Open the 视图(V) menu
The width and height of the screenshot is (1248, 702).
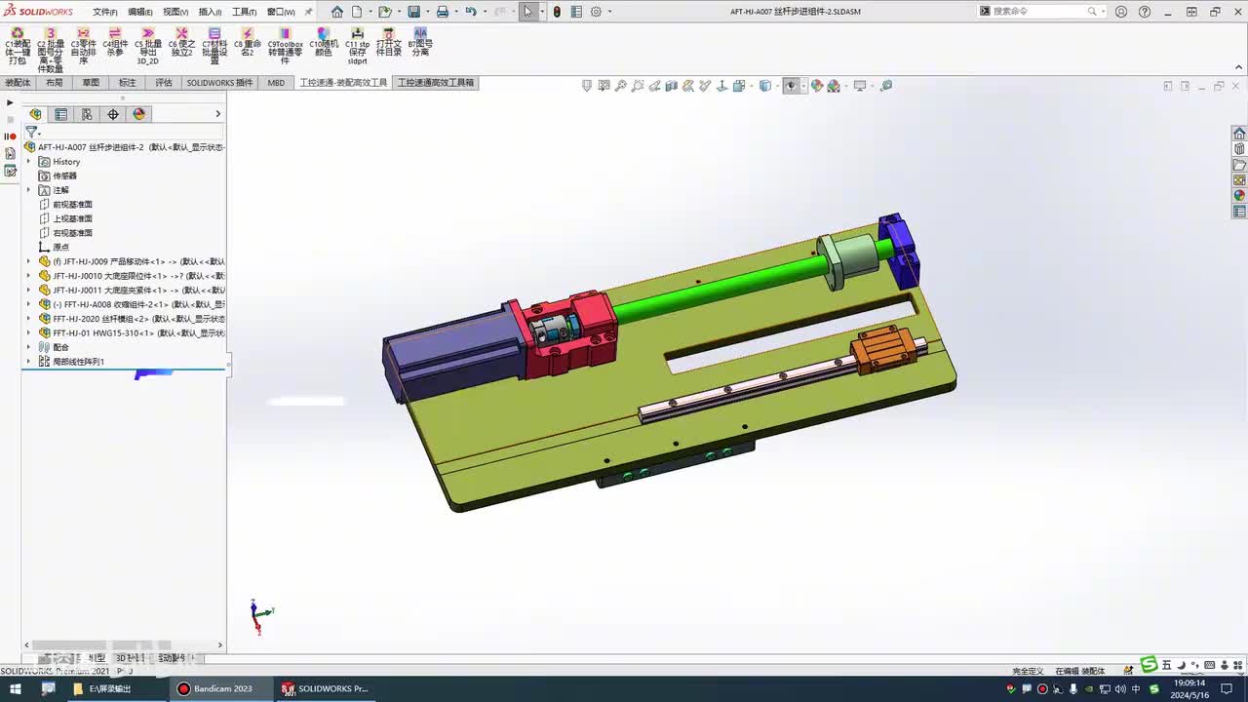175,12
